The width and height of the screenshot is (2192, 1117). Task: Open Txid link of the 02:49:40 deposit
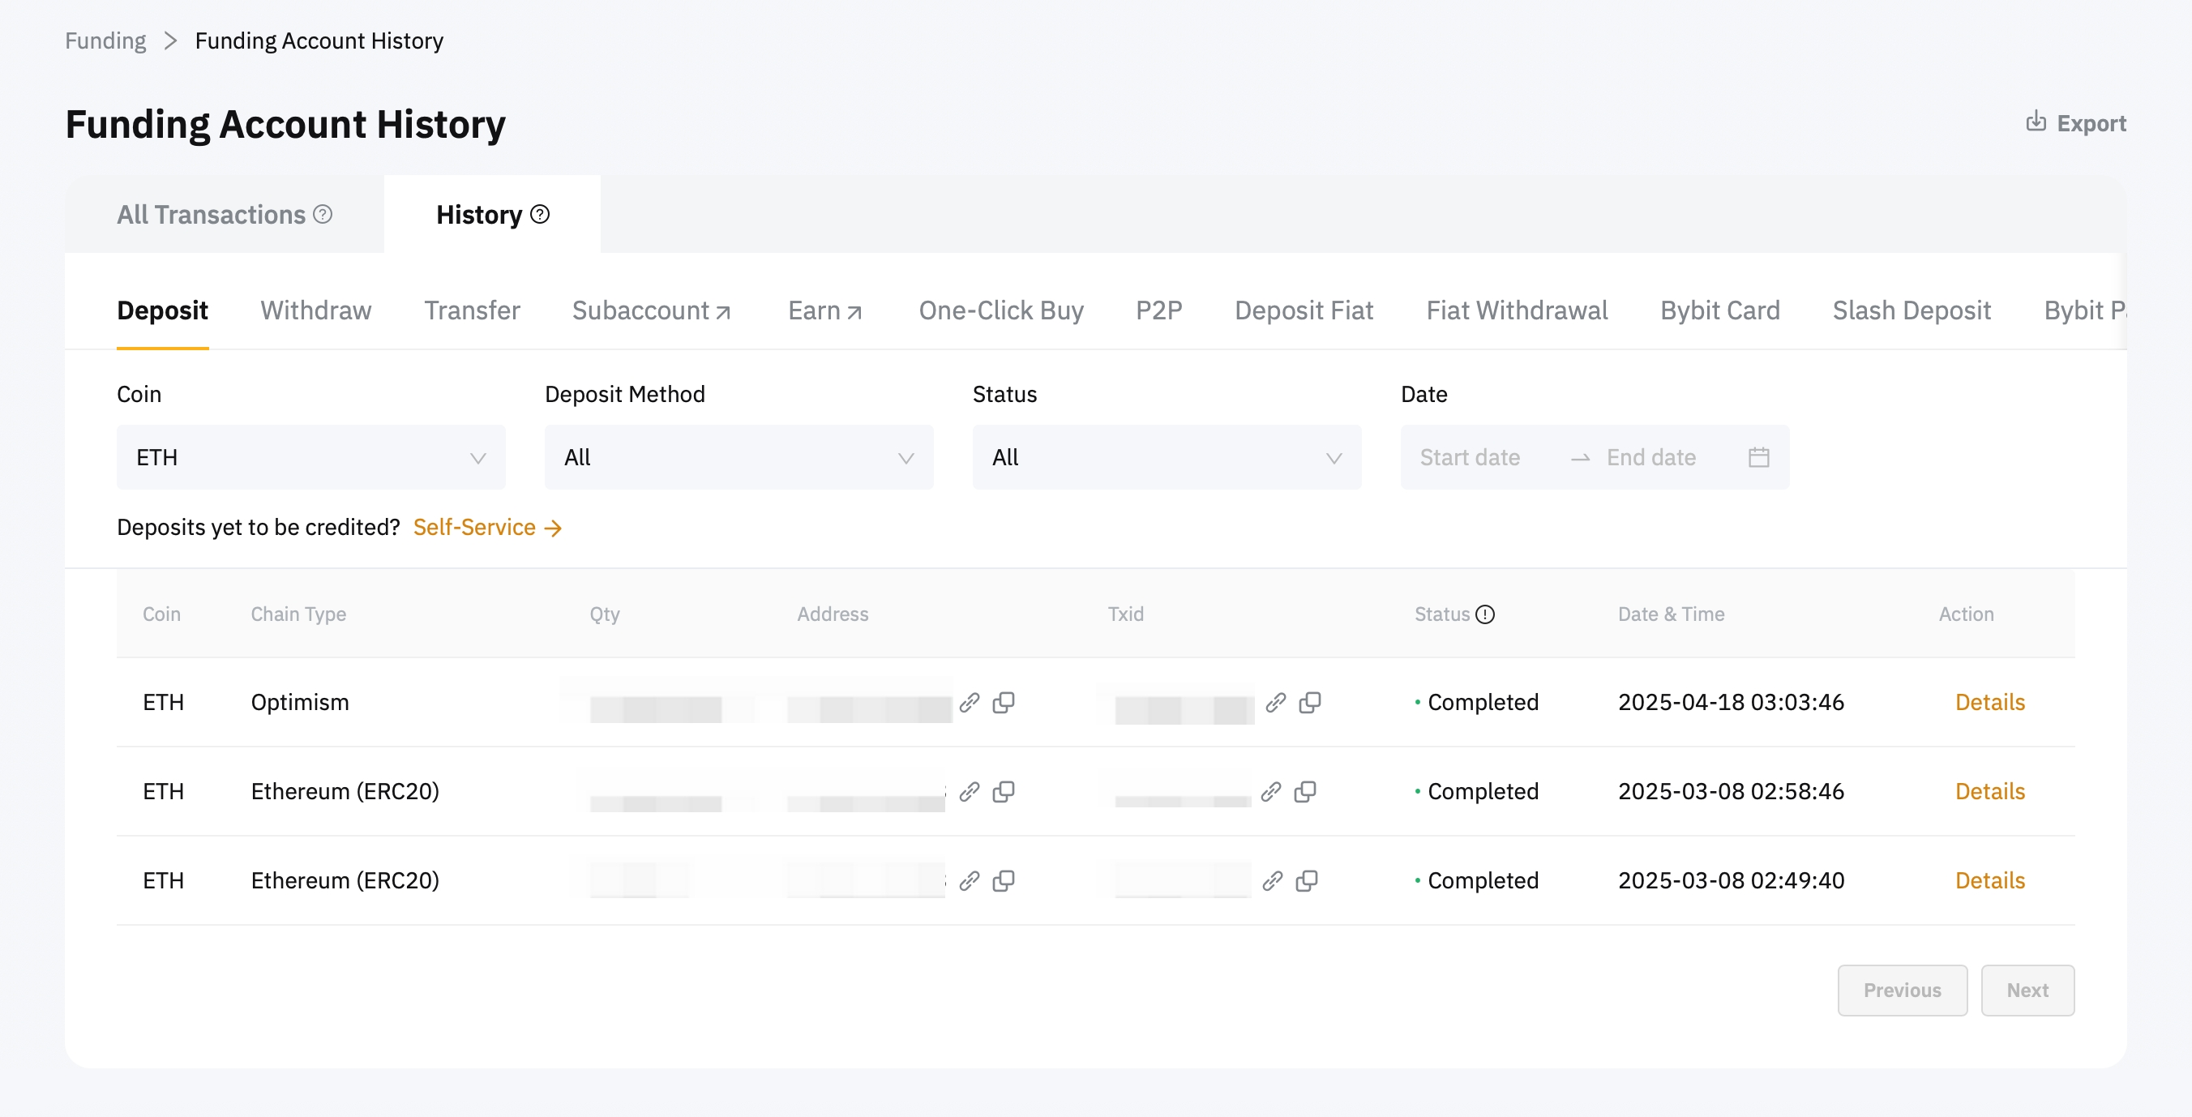point(1272,881)
